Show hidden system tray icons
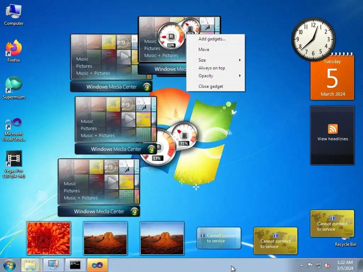Screen dimensions: 363x272 click(301, 265)
